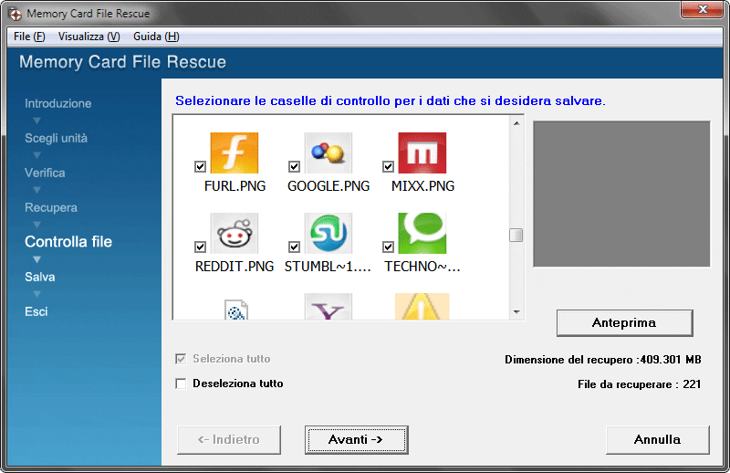
Task: Uncheck the STUMBL~1 file checkbox
Action: coord(294,247)
